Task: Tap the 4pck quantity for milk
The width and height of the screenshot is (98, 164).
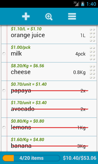Action: (x=80, y=54)
